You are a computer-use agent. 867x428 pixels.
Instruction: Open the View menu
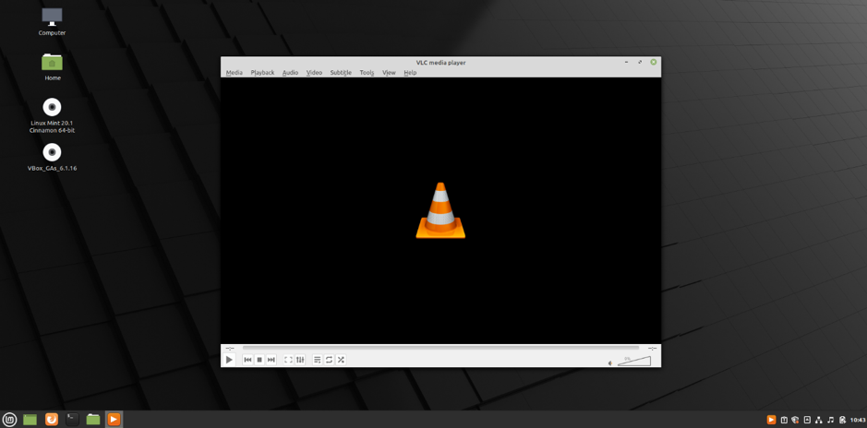pyautogui.click(x=389, y=72)
